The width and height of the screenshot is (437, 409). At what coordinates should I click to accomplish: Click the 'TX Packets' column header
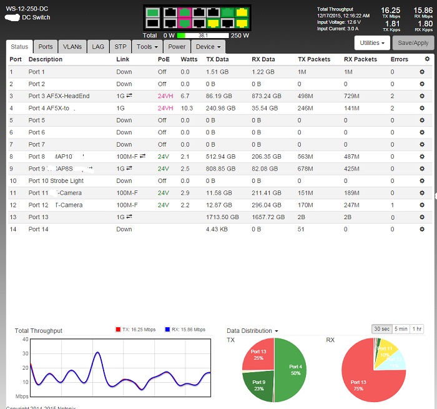pos(314,59)
